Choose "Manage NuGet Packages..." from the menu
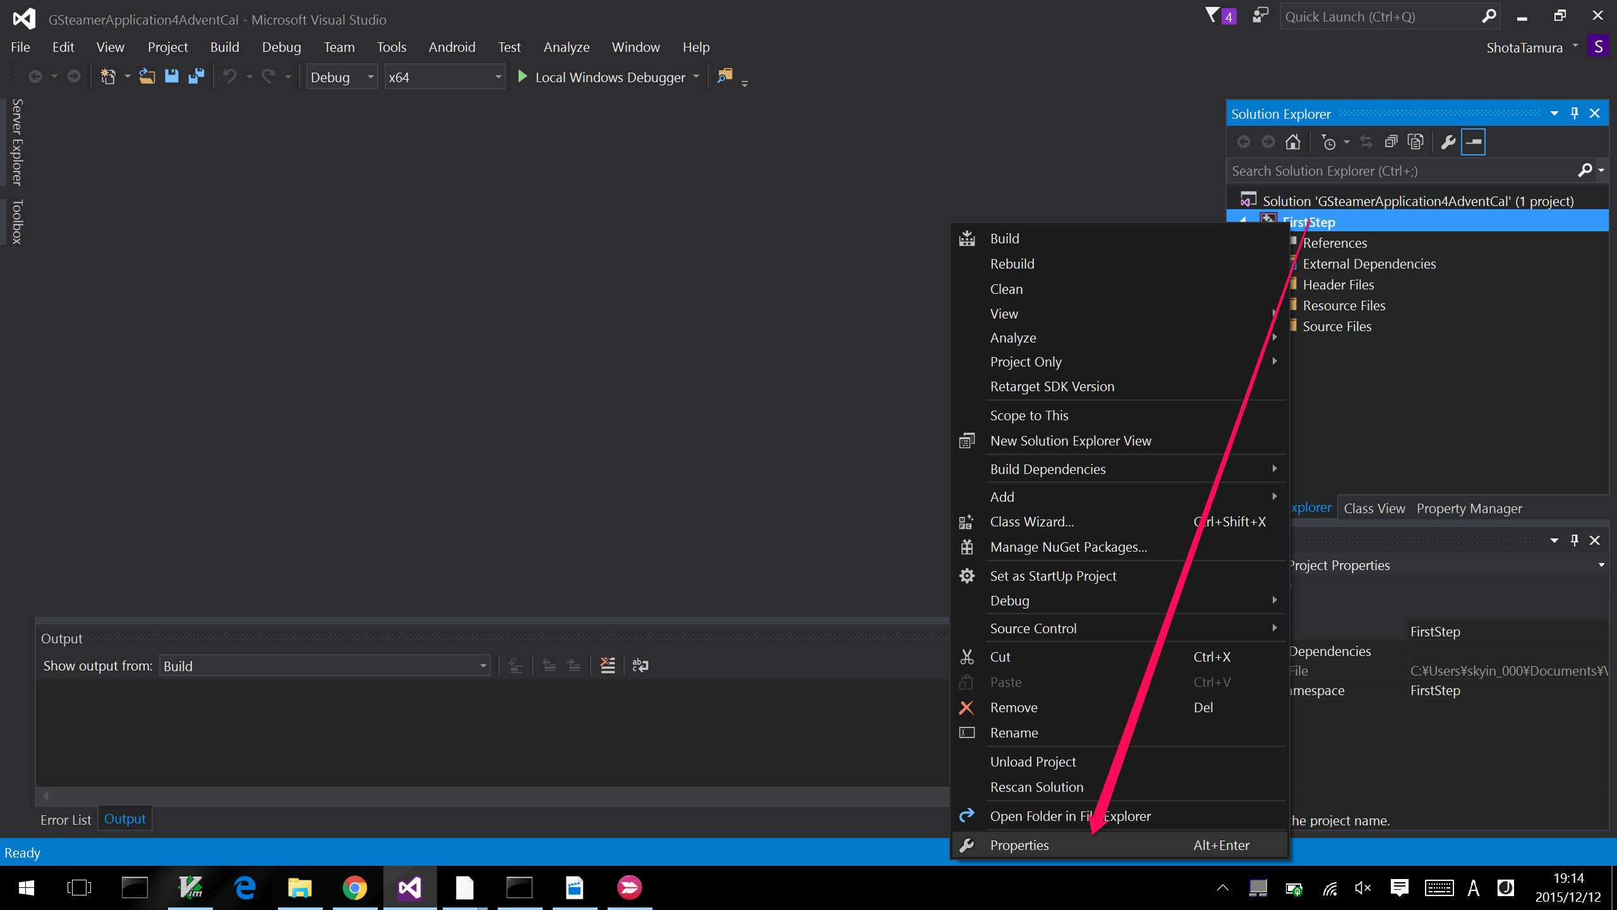This screenshot has width=1617, height=910. [1068, 547]
